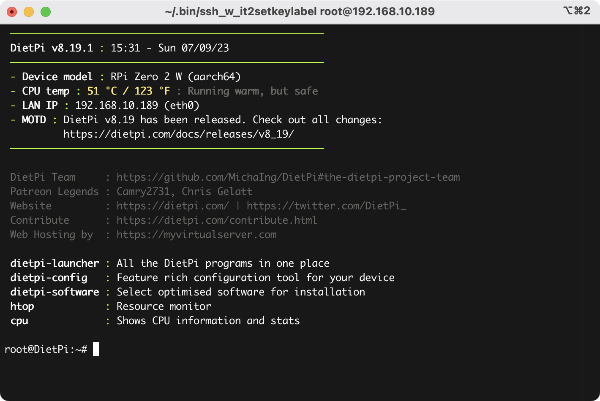Open the https://dietpi.com/ website URL

[173, 206]
